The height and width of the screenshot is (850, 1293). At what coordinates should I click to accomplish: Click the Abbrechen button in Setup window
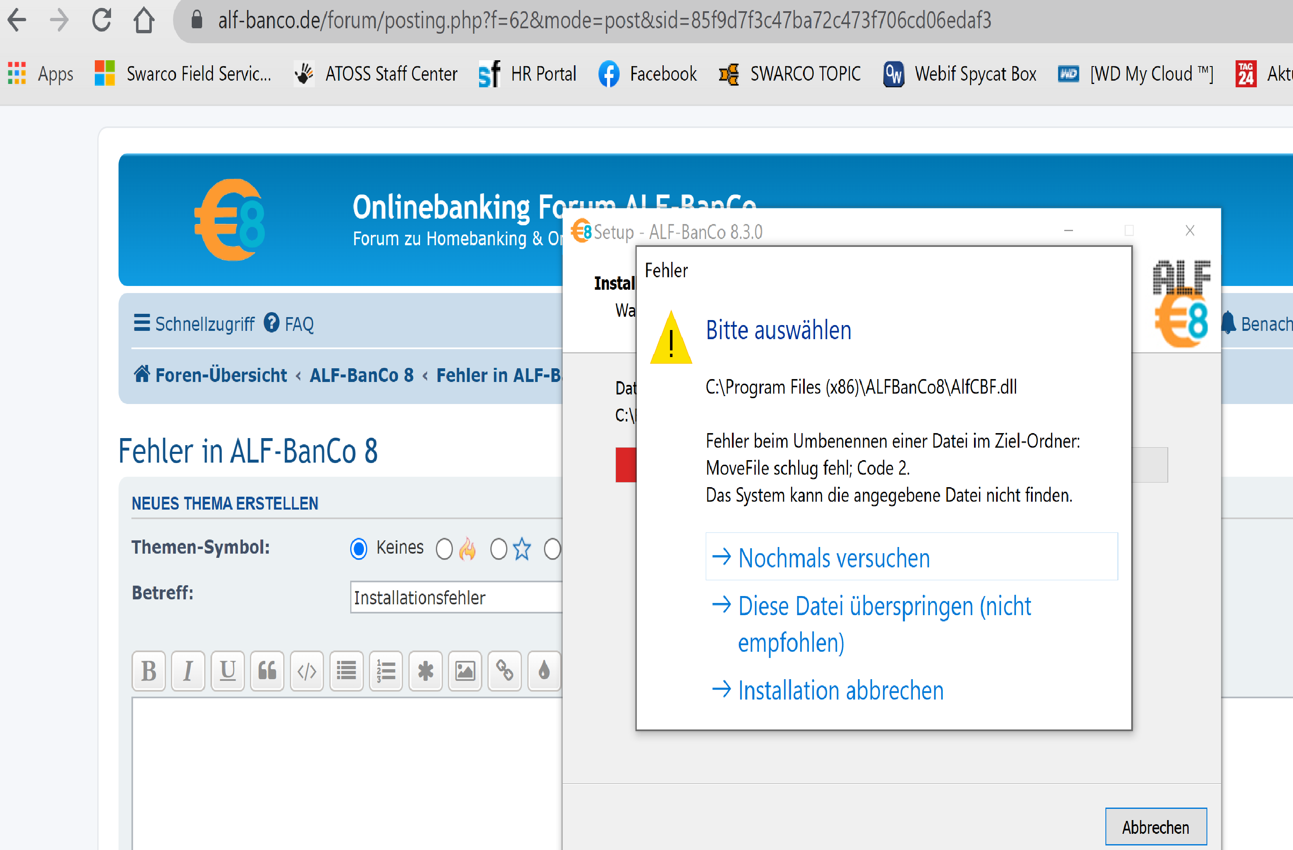(1156, 827)
